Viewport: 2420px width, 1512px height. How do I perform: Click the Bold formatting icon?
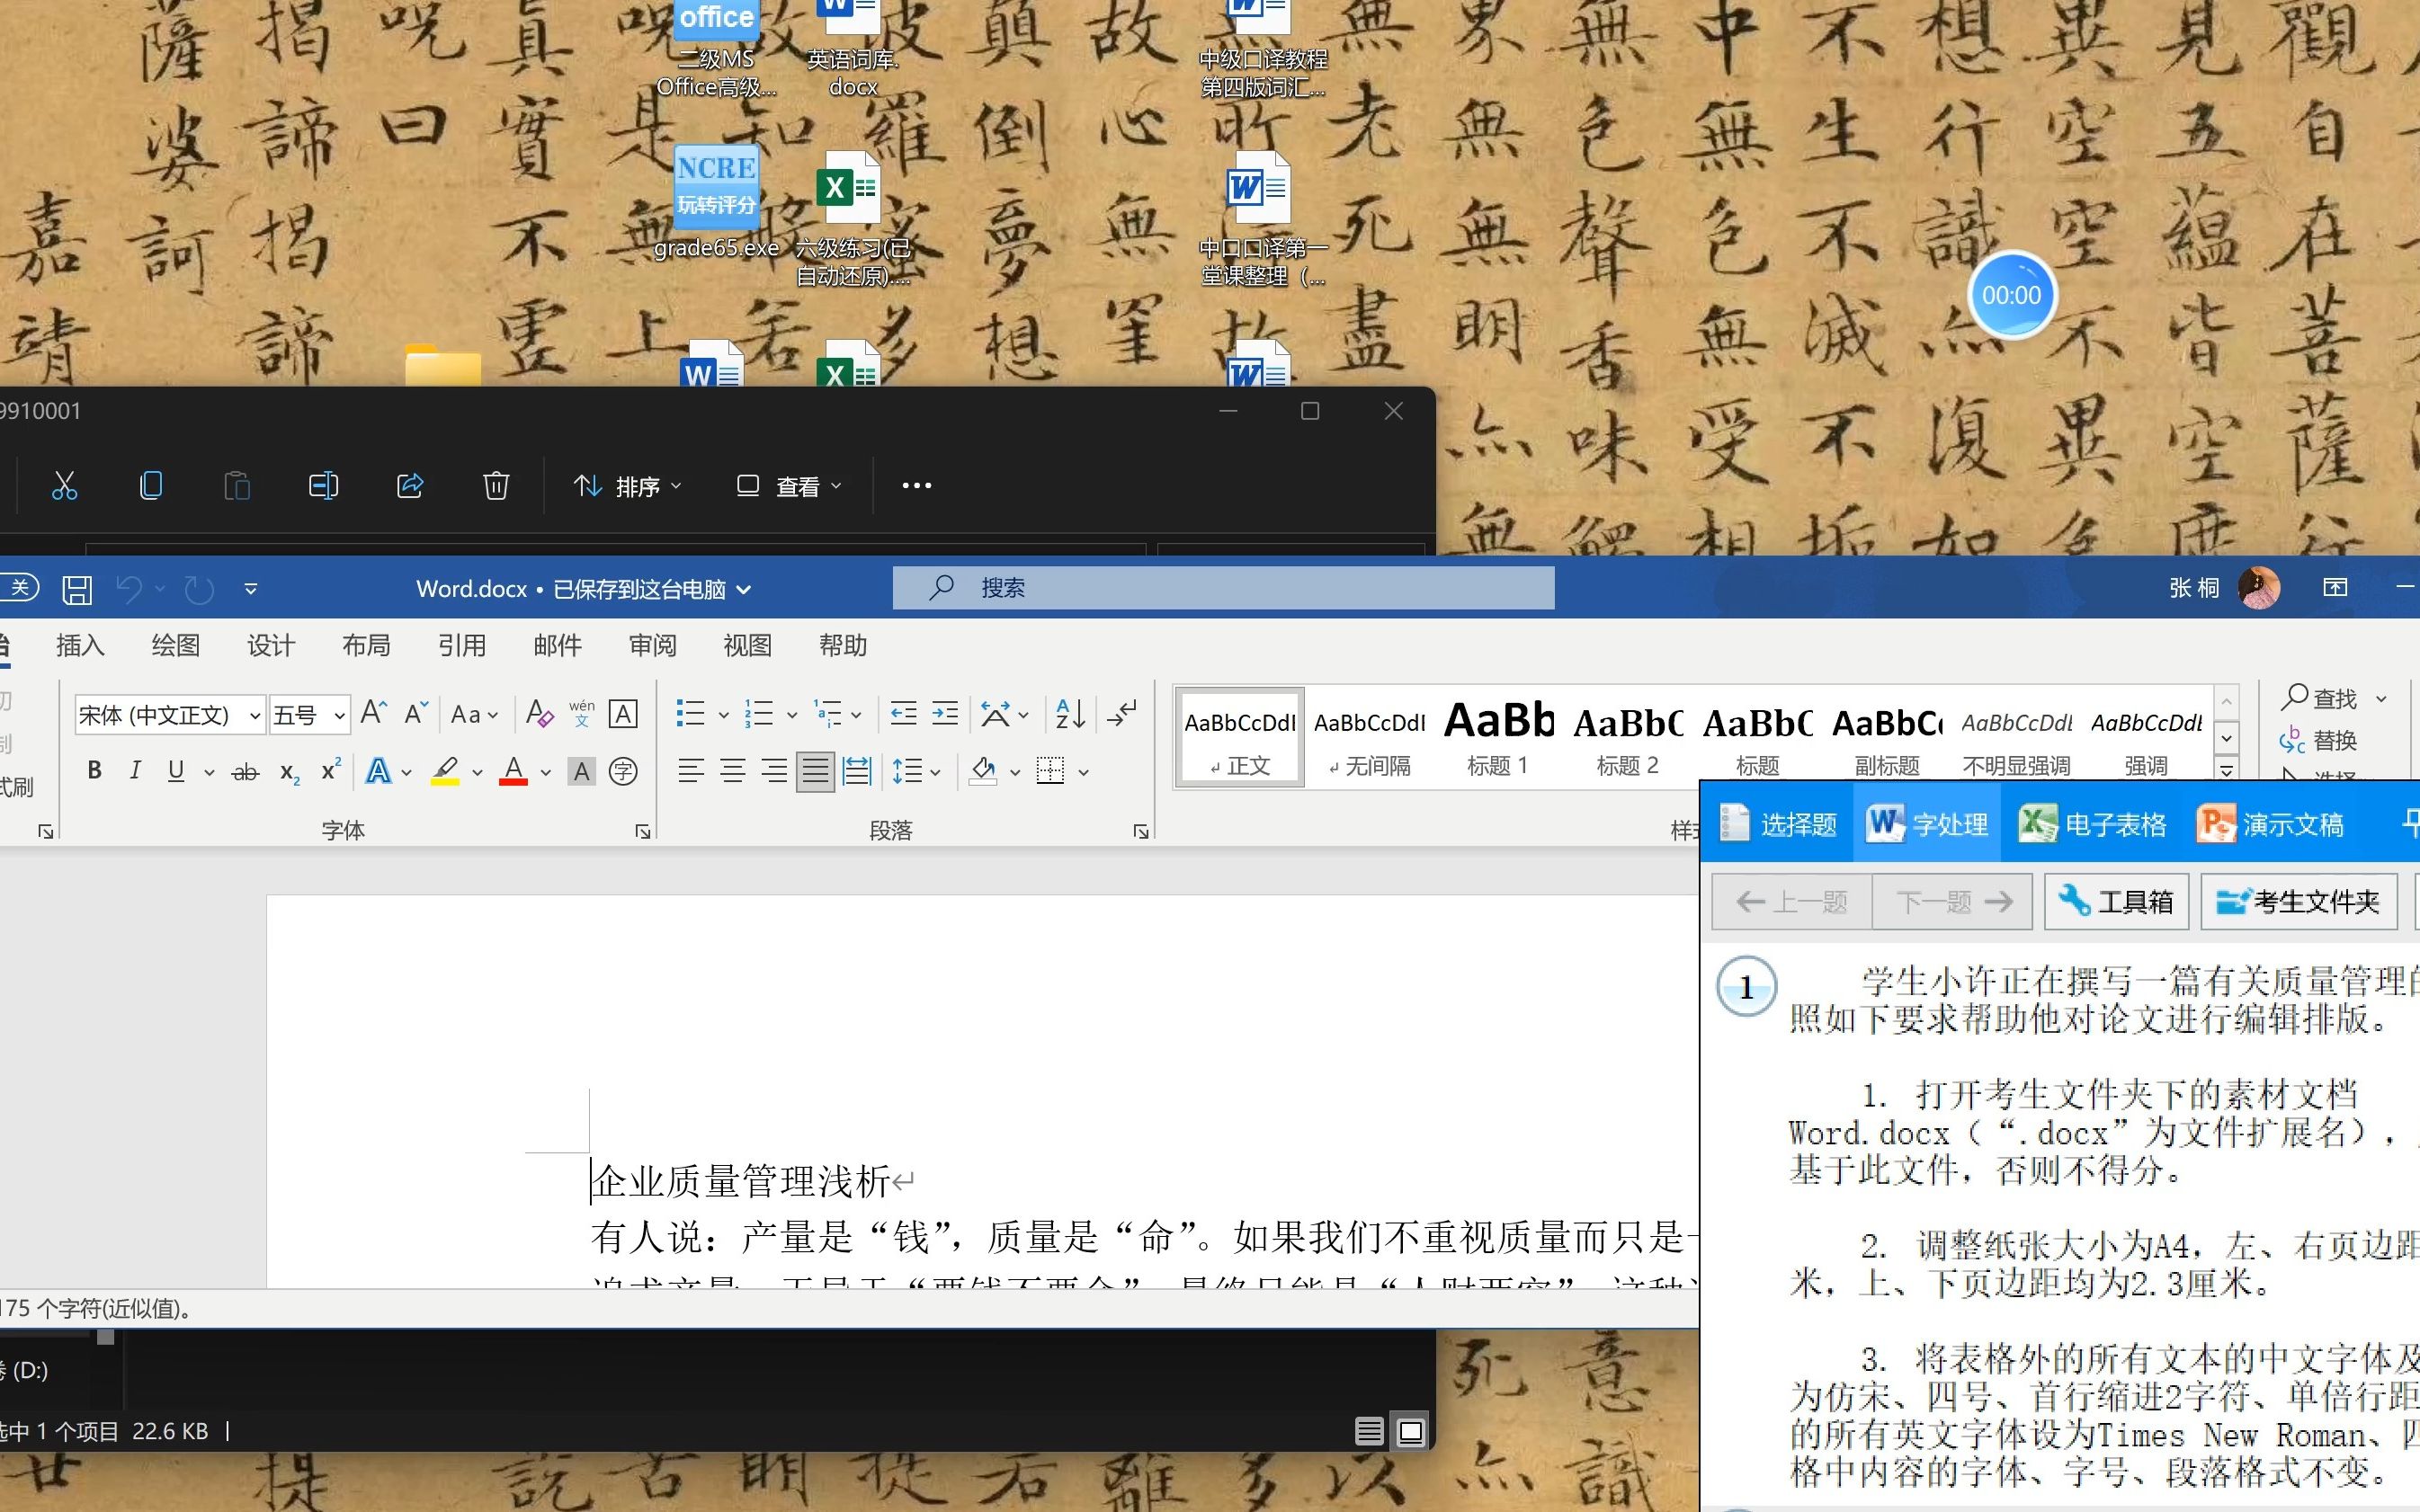click(93, 770)
